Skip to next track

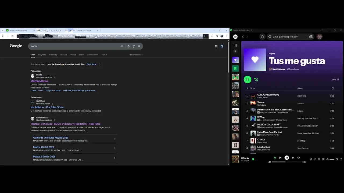(x=293, y=158)
